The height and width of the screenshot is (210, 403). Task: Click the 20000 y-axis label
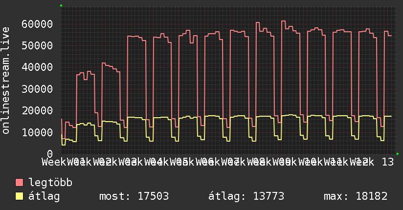click(x=37, y=111)
